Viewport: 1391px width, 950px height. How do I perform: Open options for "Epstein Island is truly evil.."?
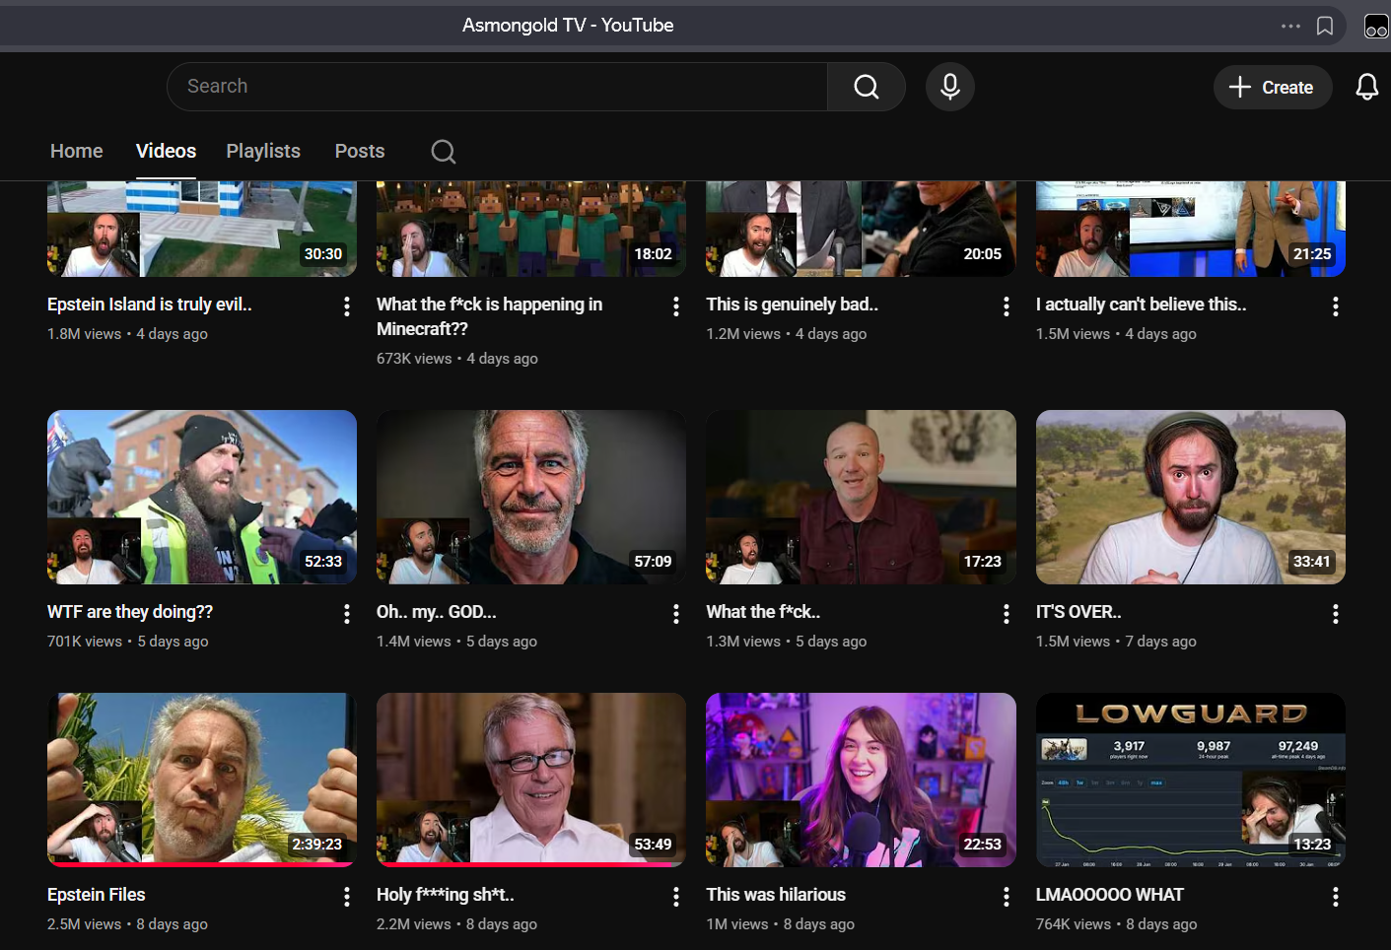(347, 306)
